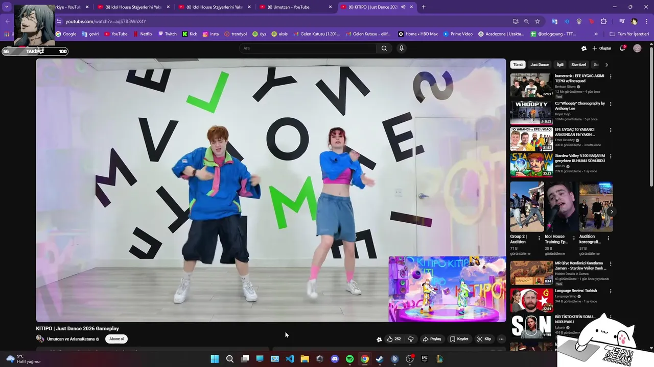The height and width of the screenshot is (367, 654).
Task: Open the Netflix bookmark
Action: (x=143, y=34)
